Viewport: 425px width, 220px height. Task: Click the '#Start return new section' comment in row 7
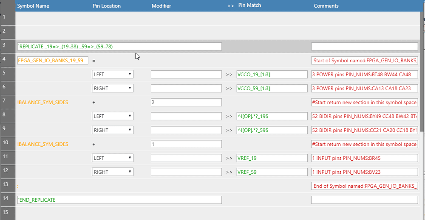click(x=365, y=103)
